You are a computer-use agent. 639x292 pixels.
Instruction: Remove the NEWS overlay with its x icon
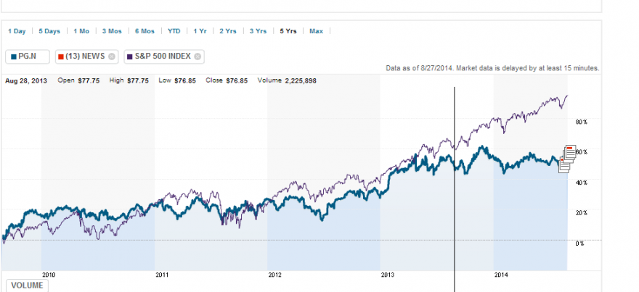pyautogui.click(x=112, y=57)
